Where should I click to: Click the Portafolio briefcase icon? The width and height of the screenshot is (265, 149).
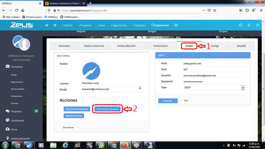(8, 66)
